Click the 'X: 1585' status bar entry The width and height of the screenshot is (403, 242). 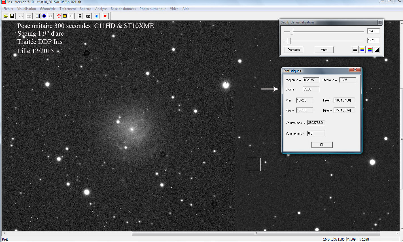[x=339, y=239]
